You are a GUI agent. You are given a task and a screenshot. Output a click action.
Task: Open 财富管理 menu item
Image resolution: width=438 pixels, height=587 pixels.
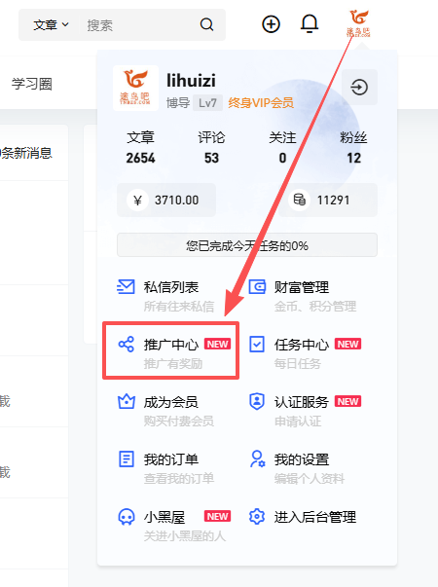coord(302,287)
